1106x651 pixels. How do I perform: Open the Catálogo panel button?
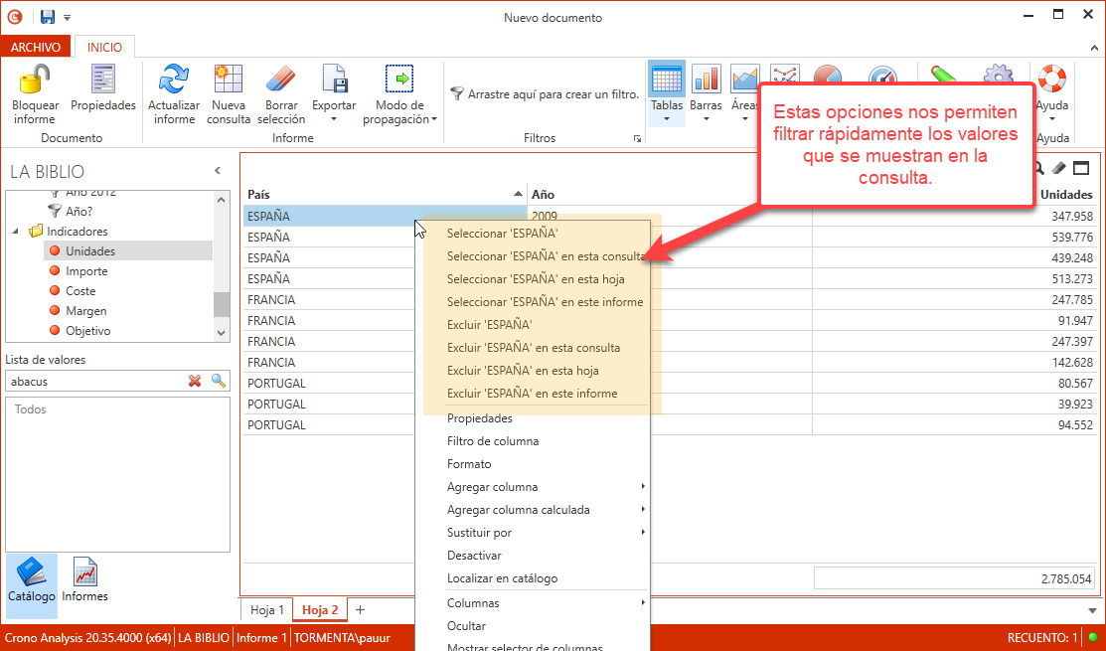pos(32,578)
